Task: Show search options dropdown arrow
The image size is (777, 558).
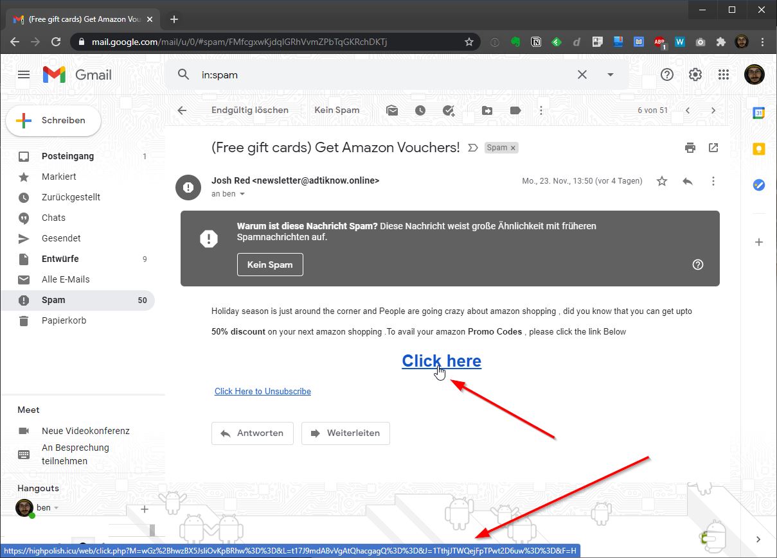Action: tap(611, 74)
